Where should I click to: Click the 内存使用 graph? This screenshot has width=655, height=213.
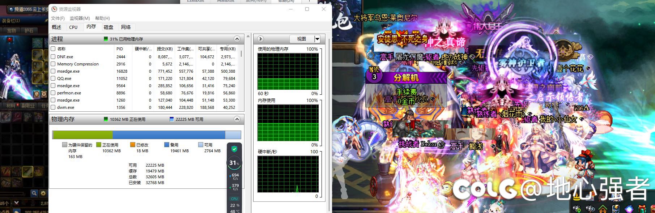pos(288,123)
